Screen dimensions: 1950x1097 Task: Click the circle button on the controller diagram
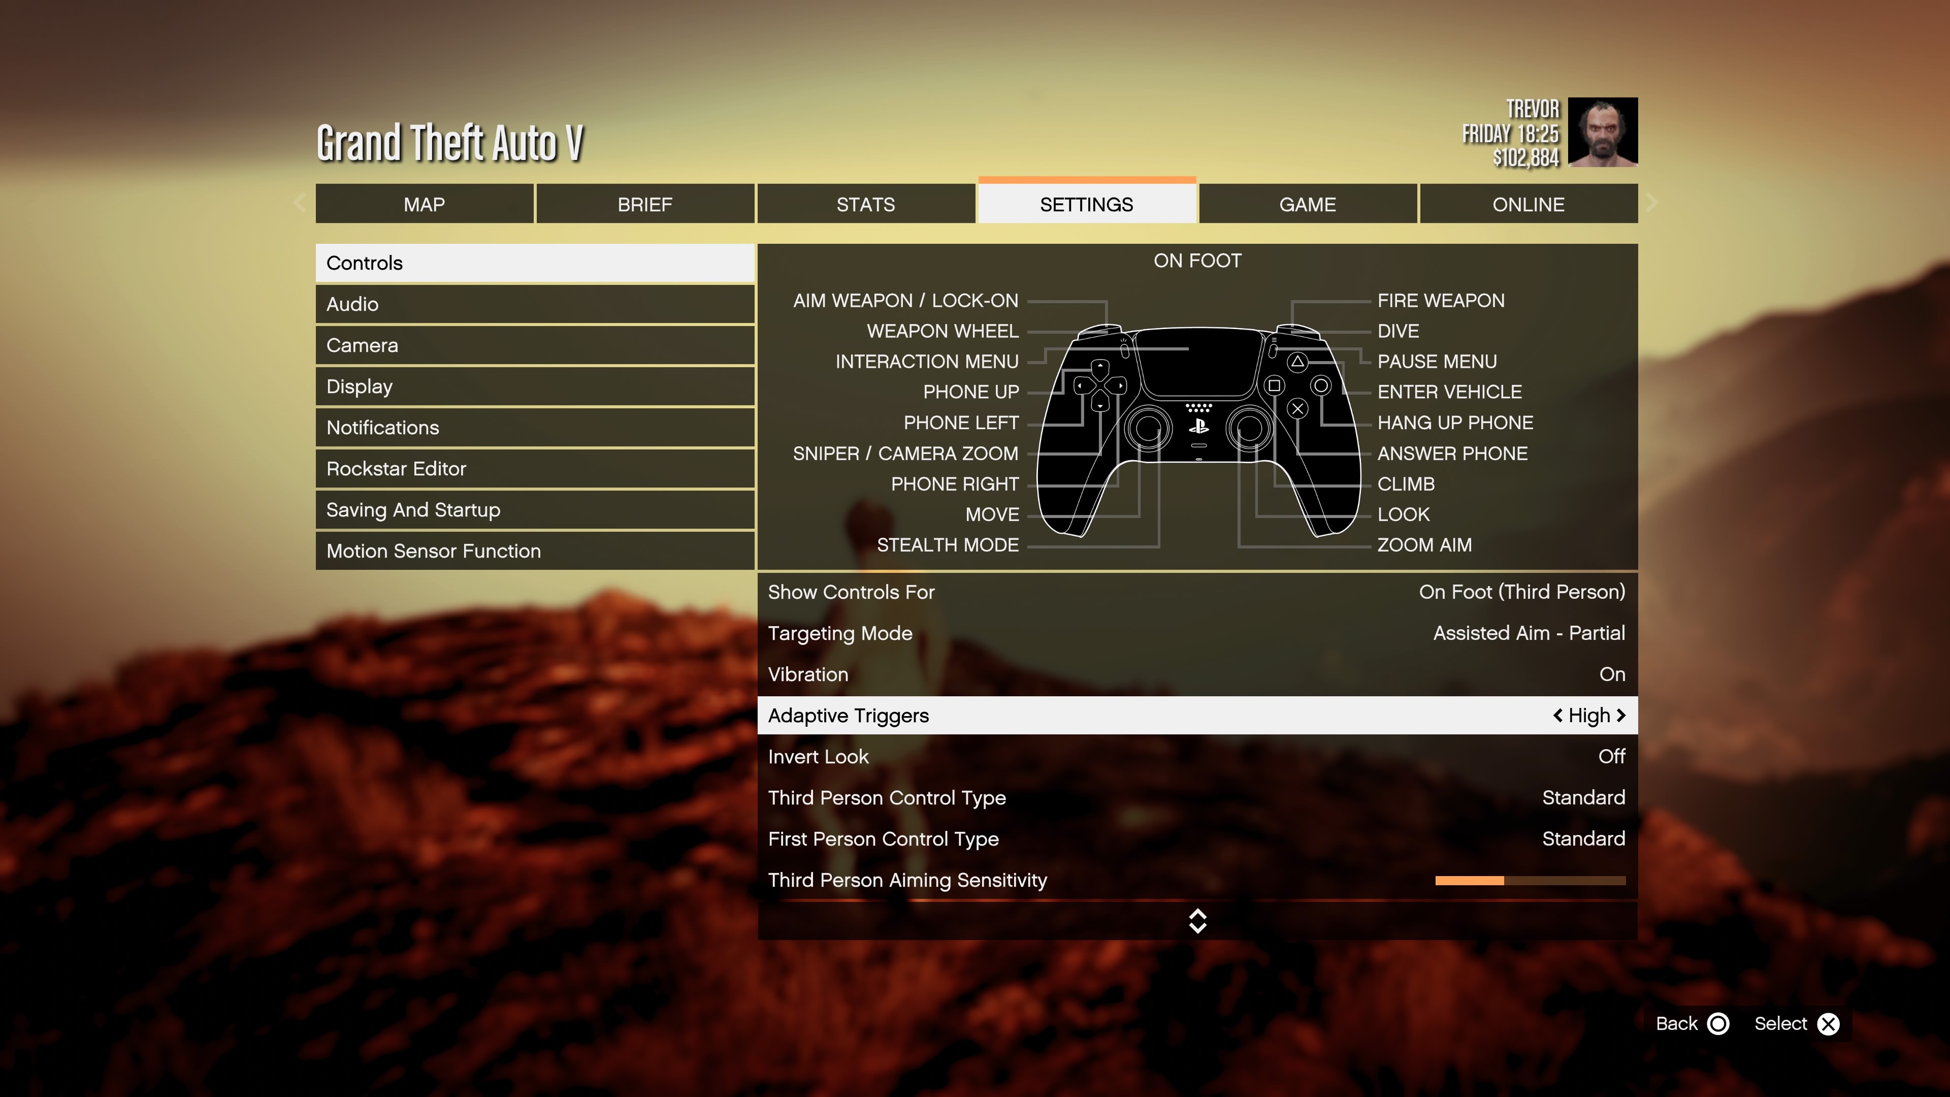[x=1321, y=385]
